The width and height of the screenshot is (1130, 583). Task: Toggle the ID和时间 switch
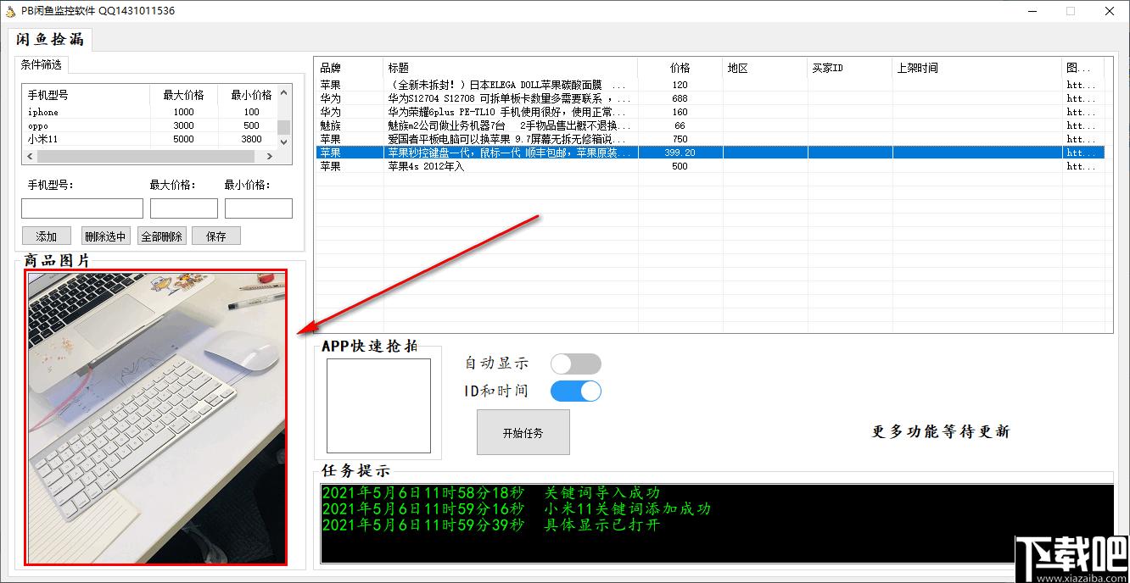pos(576,391)
